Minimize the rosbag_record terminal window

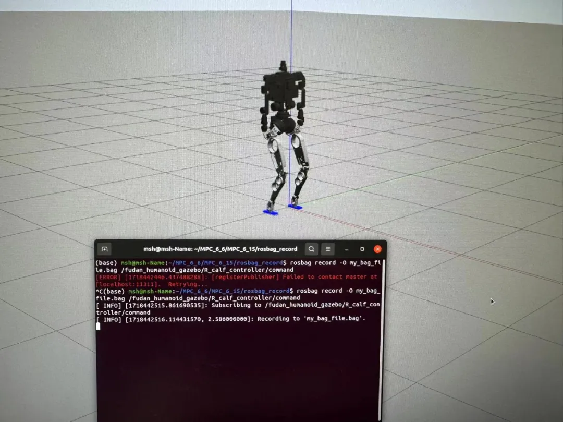click(347, 249)
